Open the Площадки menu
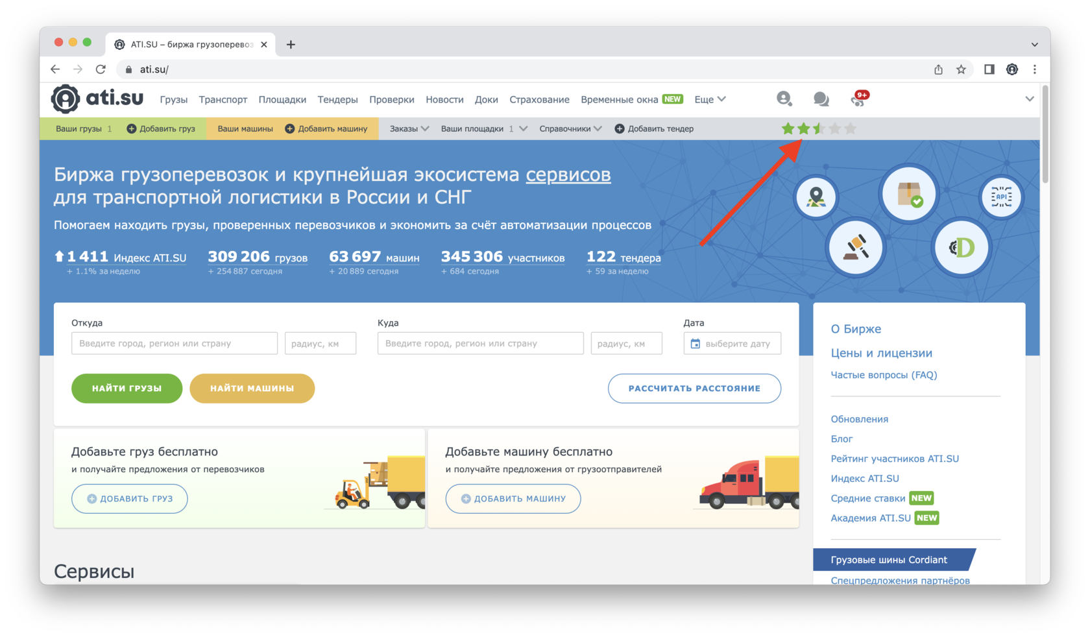The width and height of the screenshot is (1090, 637). coord(282,99)
